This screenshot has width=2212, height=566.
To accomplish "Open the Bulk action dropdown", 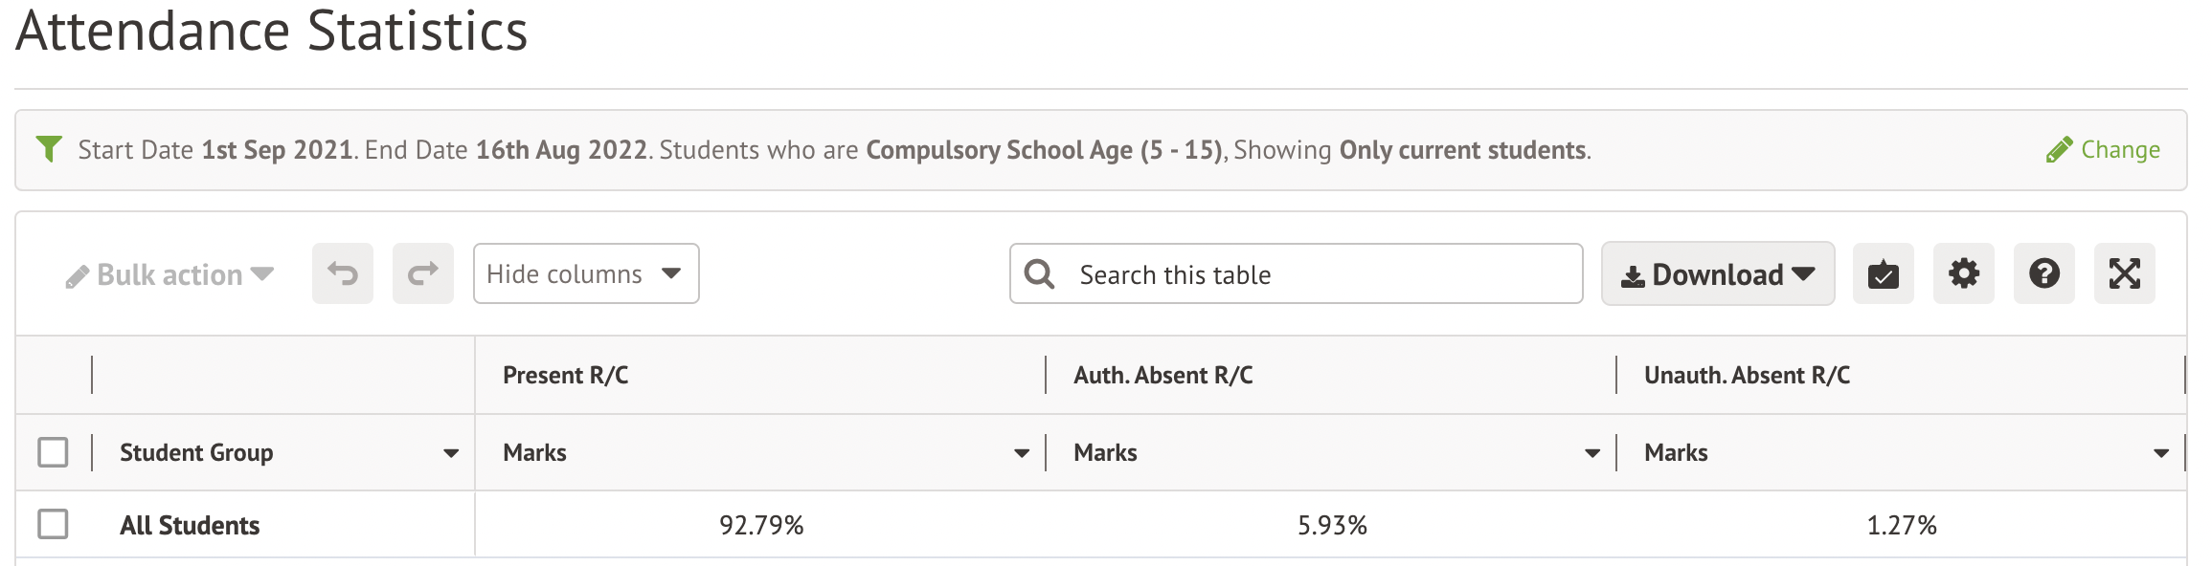I will (169, 275).
